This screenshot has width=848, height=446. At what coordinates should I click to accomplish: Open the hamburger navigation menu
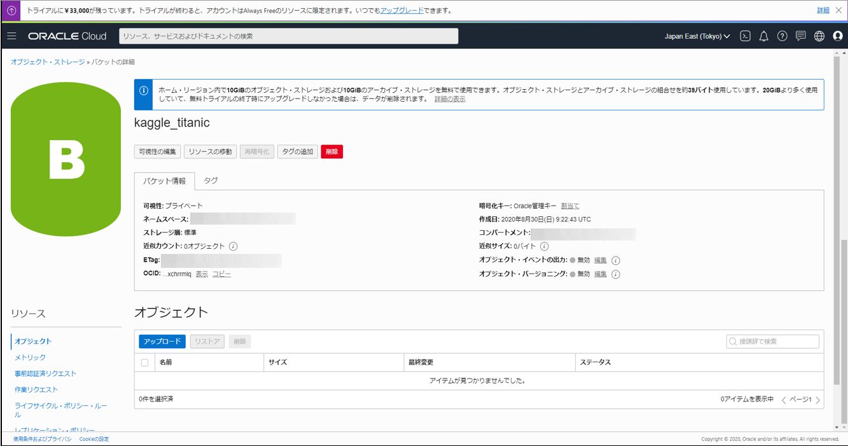[x=11, y=36]
